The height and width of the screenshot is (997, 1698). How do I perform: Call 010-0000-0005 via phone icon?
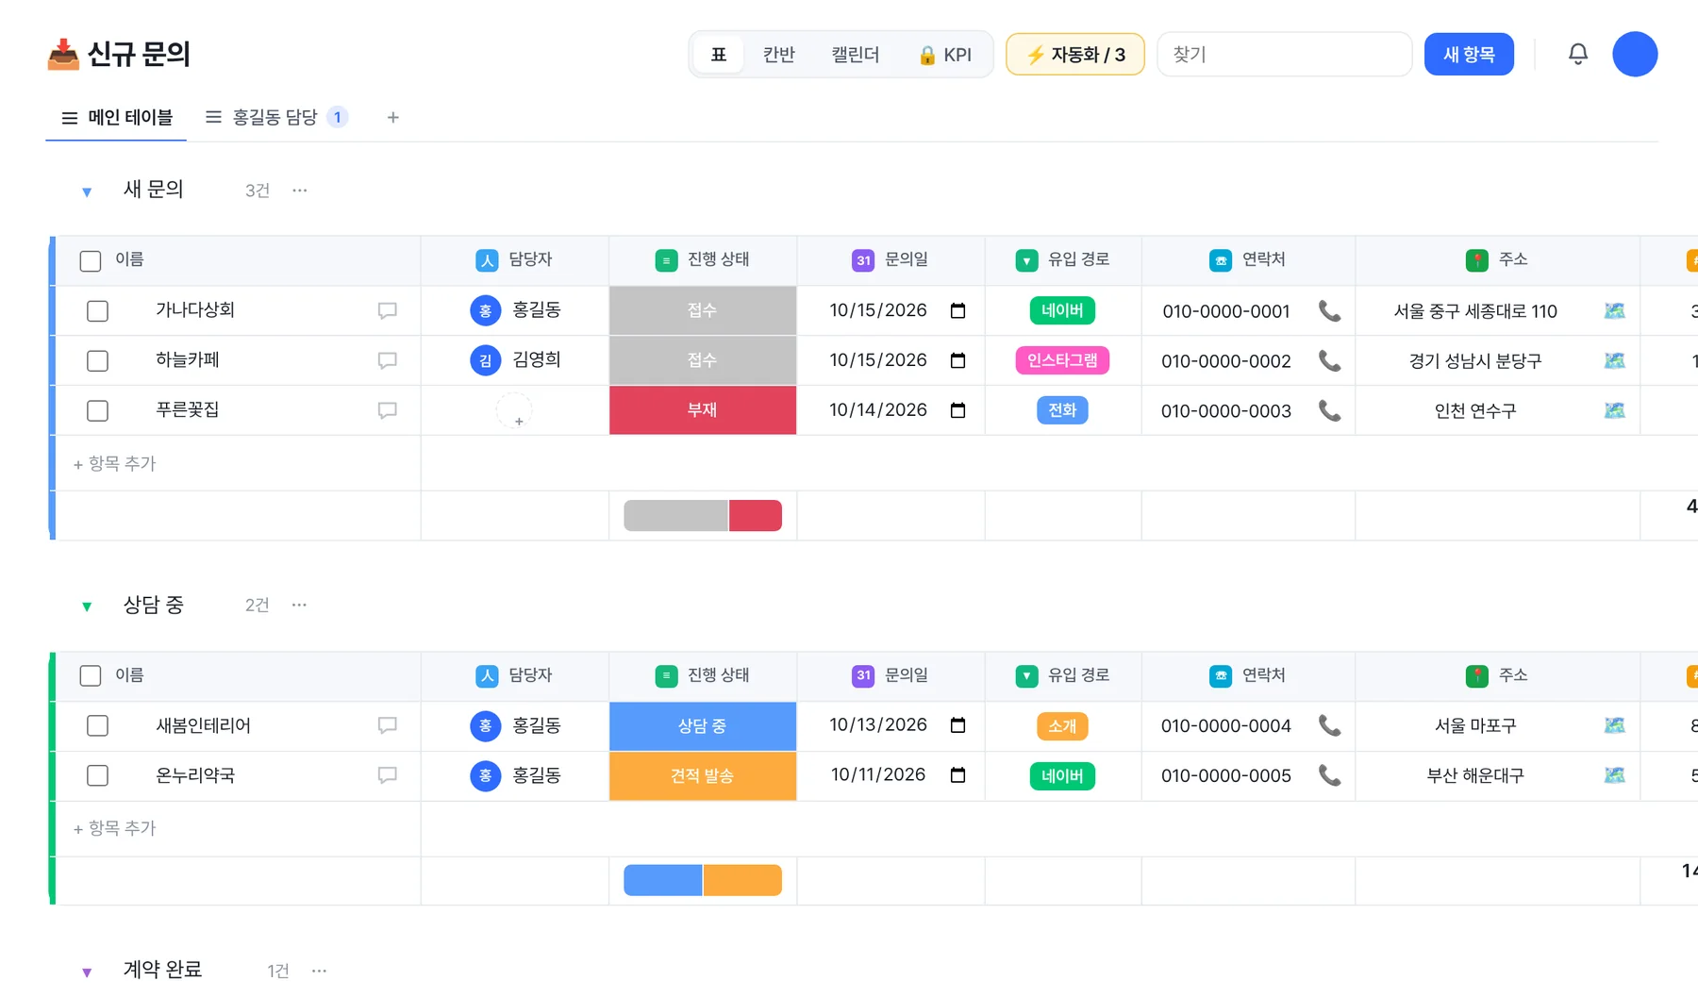(1329, 775)
